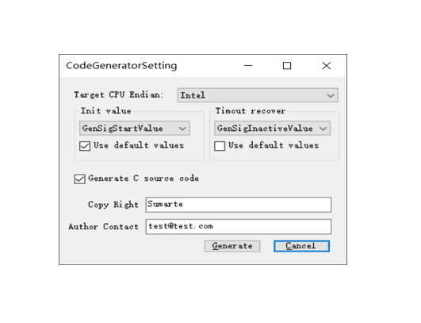Image resolution: width=421 pixels, height=323 pixels.
Task: Toggle the Generate C source code checkbox
Action: point(80,179)
